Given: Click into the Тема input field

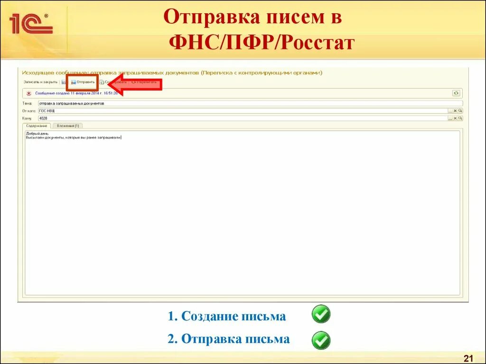Looking at the screenshot, I should click(x=250, y=103).
